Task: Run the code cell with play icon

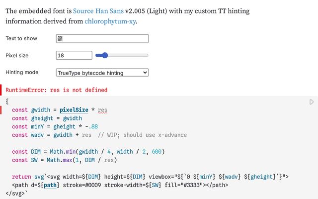Action: tap(312, 101)
